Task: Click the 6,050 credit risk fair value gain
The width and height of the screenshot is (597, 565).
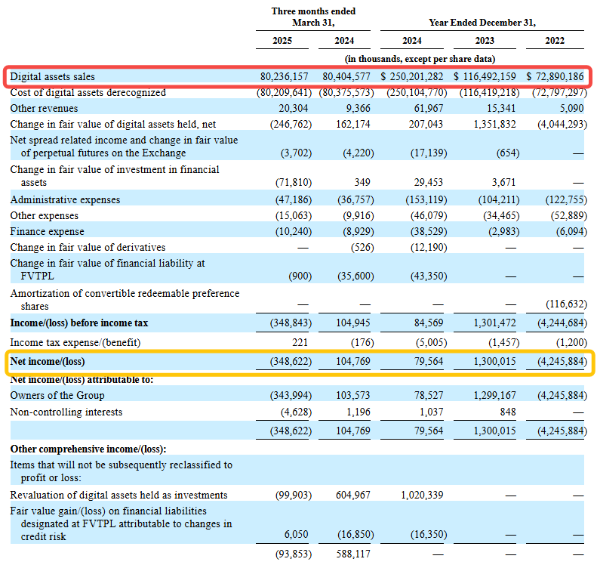Action: (296, 535)
